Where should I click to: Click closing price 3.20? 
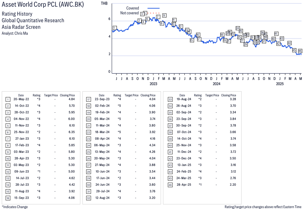coord(152,198)
